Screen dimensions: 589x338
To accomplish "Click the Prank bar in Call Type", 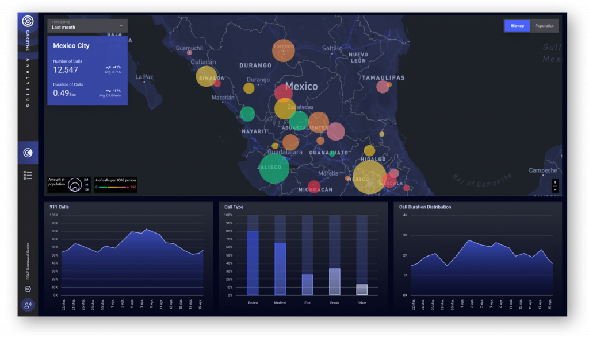I will pos(335,281).
